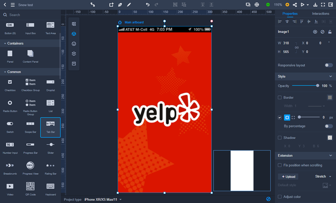Share the project via share icon
The width and height of the screenshot is (336, 203).
(x=295, y=5)
